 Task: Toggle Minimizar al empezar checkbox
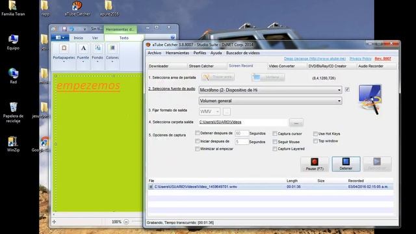[197, 149]
